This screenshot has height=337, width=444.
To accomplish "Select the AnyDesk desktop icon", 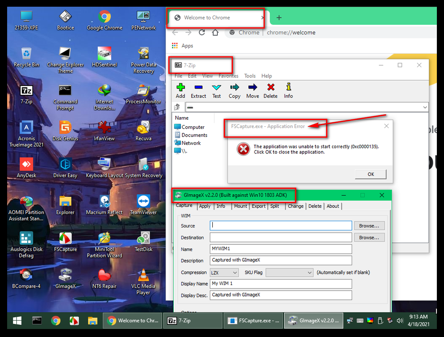I will click(x=27, y=168).
